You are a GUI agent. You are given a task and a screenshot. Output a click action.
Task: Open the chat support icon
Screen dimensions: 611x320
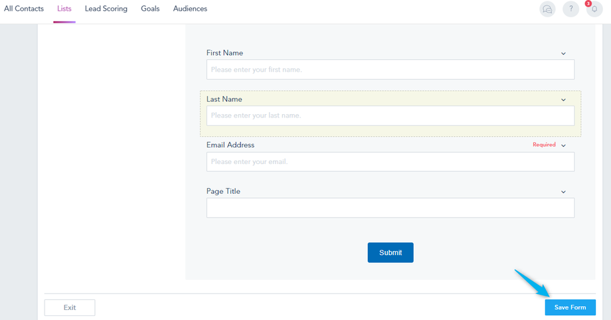(547, 9)
